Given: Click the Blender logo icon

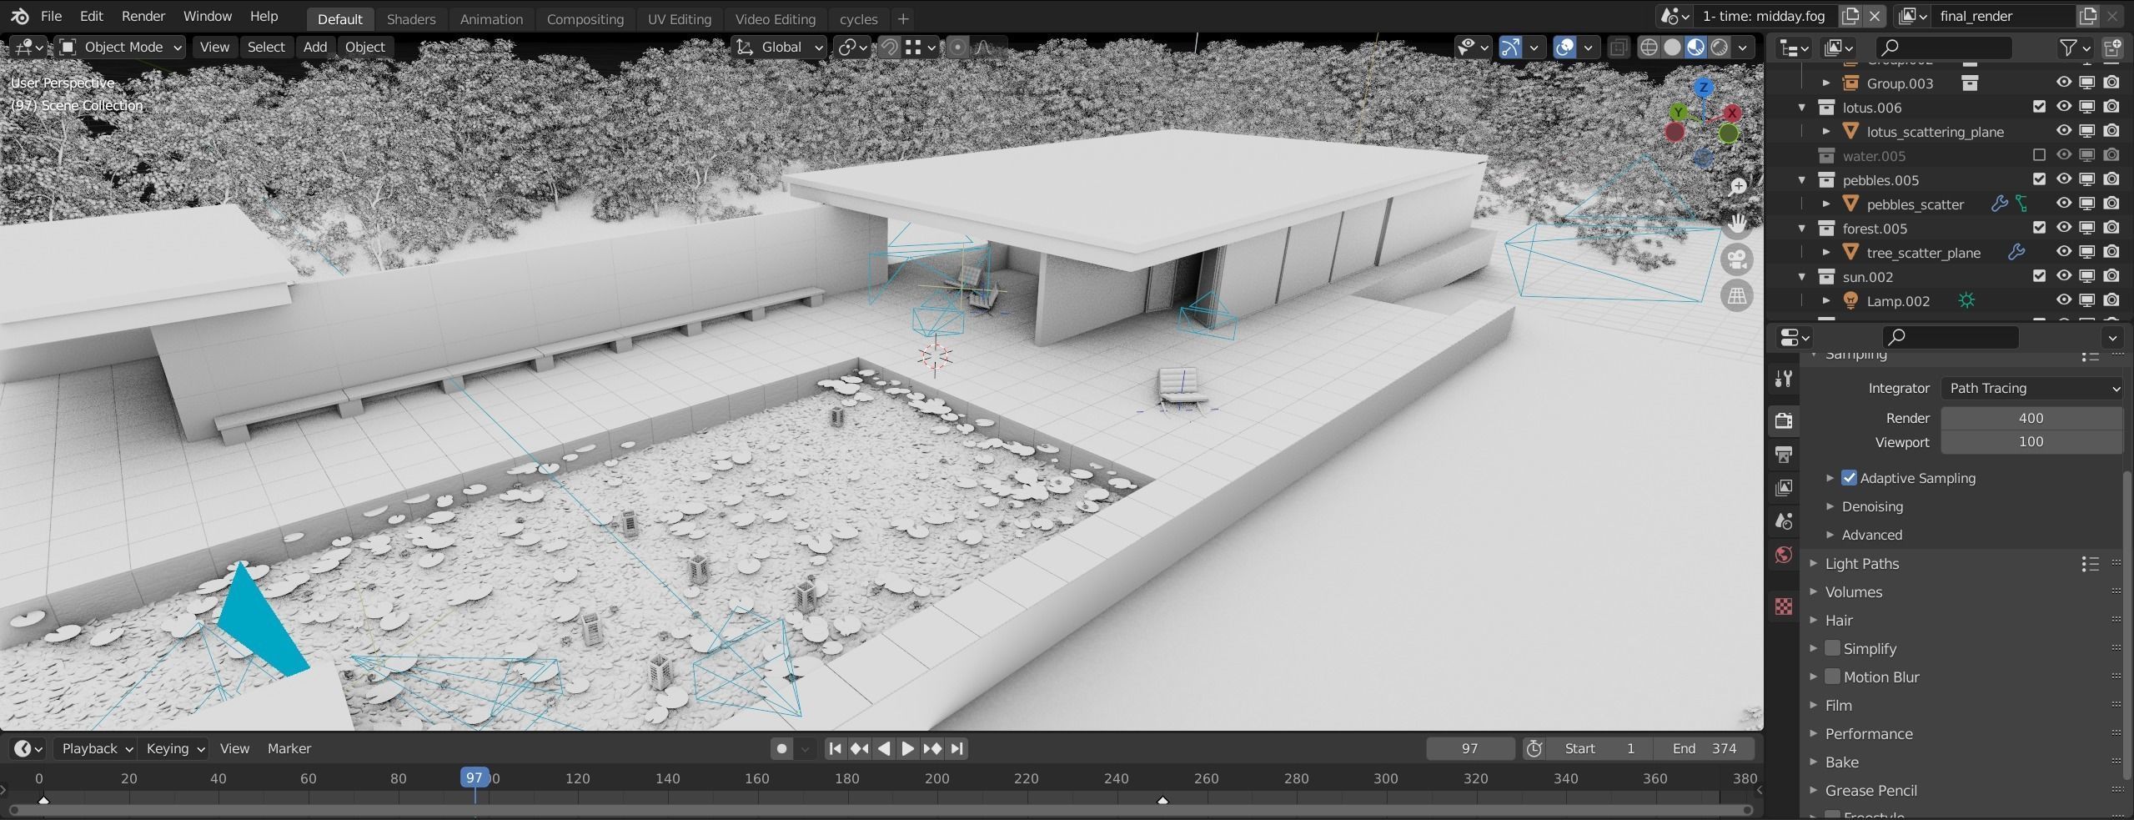Looking at the screenshot, I should (20, 16).
